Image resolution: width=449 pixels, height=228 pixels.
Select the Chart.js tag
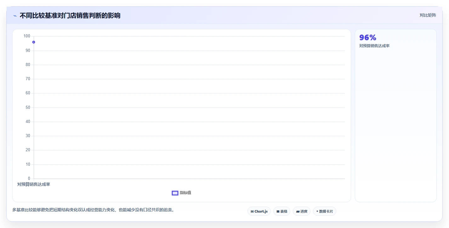259,211
